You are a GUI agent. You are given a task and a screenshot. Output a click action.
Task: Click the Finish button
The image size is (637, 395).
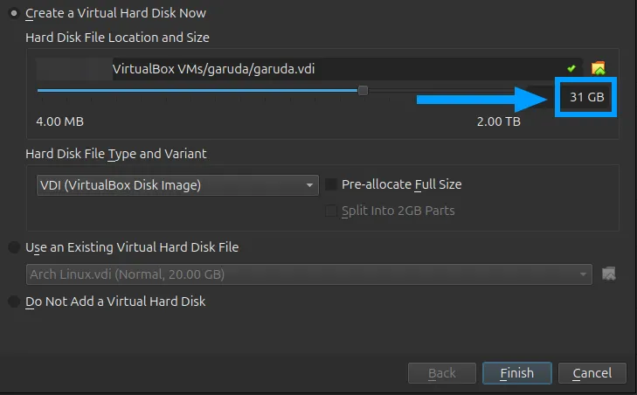pyautogui.click(x=516, y=373)
